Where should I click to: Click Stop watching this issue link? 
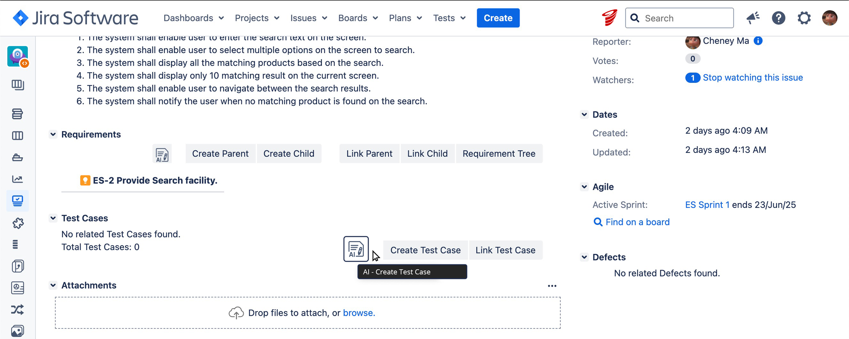point(753,78)
